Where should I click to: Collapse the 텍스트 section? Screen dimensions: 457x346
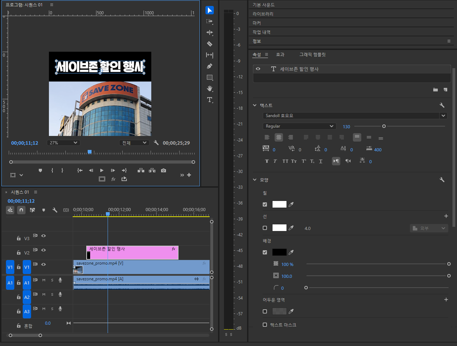(255, 105)
